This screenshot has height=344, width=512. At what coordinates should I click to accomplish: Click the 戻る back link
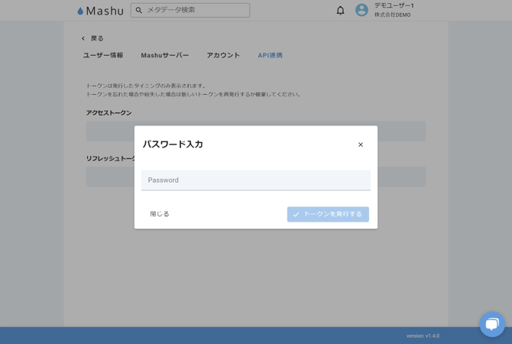(x=97, y=38)
